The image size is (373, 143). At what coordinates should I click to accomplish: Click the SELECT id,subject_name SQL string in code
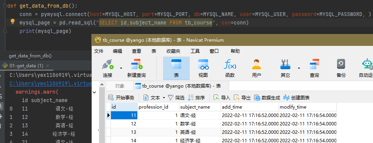click(x=156, y=23)
